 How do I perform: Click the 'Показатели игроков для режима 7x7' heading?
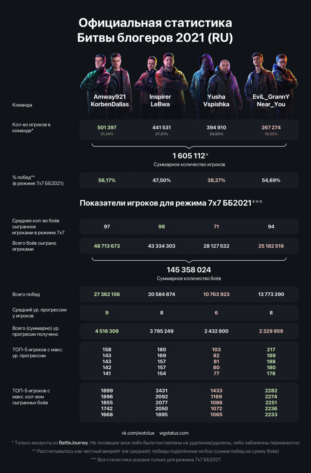(165, 203)
